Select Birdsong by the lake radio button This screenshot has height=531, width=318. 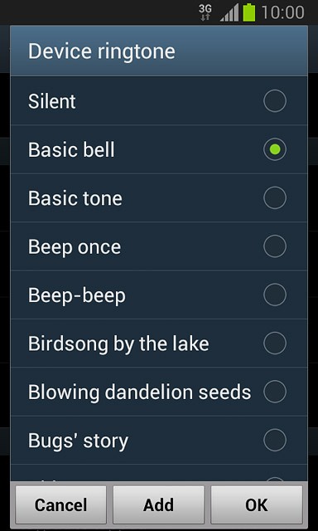click(275, 343)
